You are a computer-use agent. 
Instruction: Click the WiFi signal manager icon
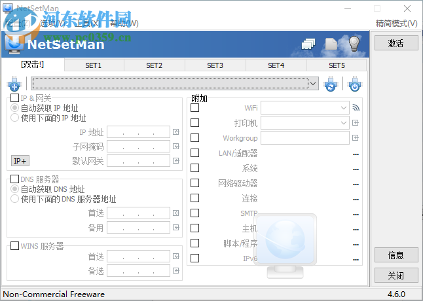356,108
